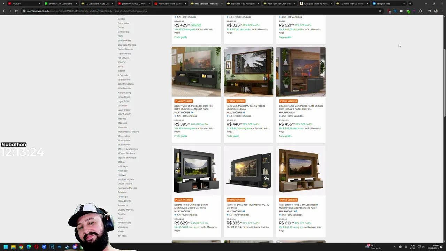Open the 'Estante Home Com Painel Tv Até 55' title
Viewport: 446px width, 251px height.
pos(300,107)
